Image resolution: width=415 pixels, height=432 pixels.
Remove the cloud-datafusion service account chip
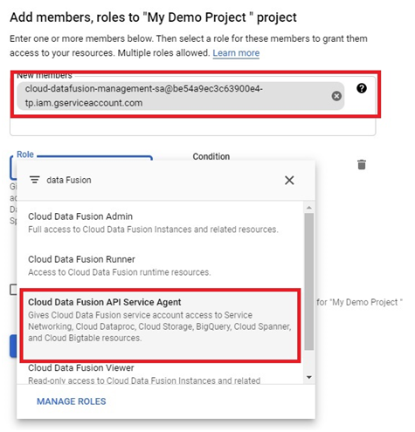point(336,96)
